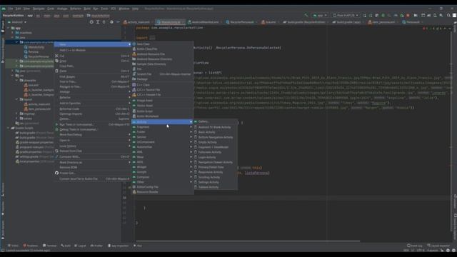Choose Sample Data Directory entry
Image resolution: width=457 pixels, height=257 pixels.
tap(162, 64)
